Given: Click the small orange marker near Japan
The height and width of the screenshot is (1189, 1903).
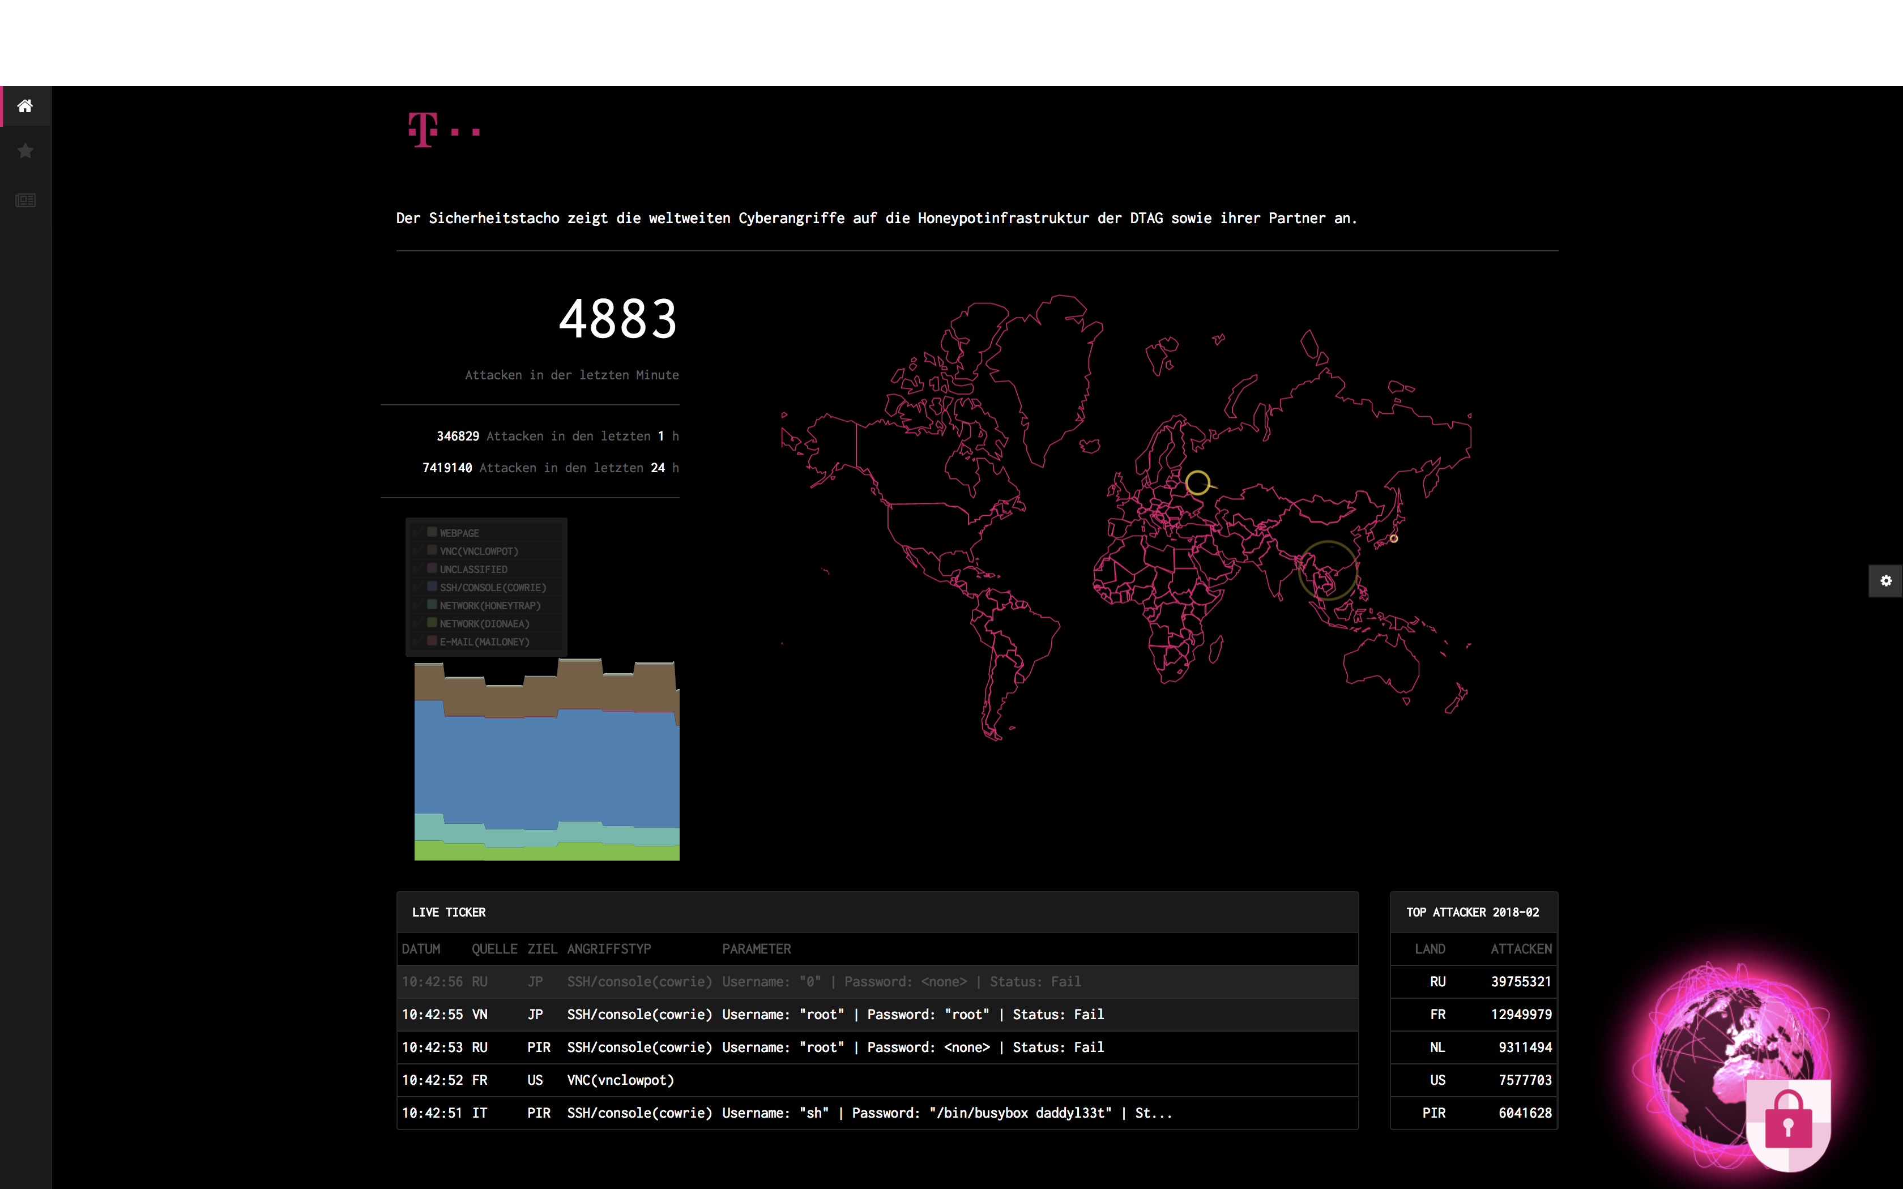Looking at the screenshot, I should click(x=1393, y=538).
